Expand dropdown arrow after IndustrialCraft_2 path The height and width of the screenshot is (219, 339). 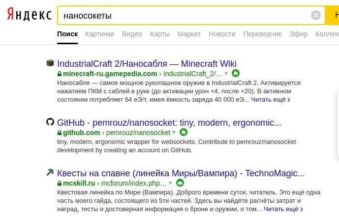pos(226,74)
